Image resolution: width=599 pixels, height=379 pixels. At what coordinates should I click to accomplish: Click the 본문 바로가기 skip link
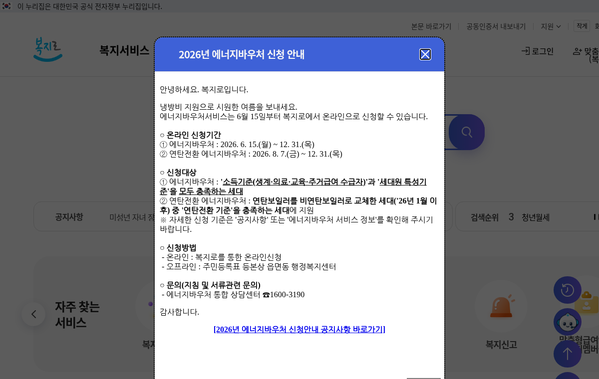431,26
